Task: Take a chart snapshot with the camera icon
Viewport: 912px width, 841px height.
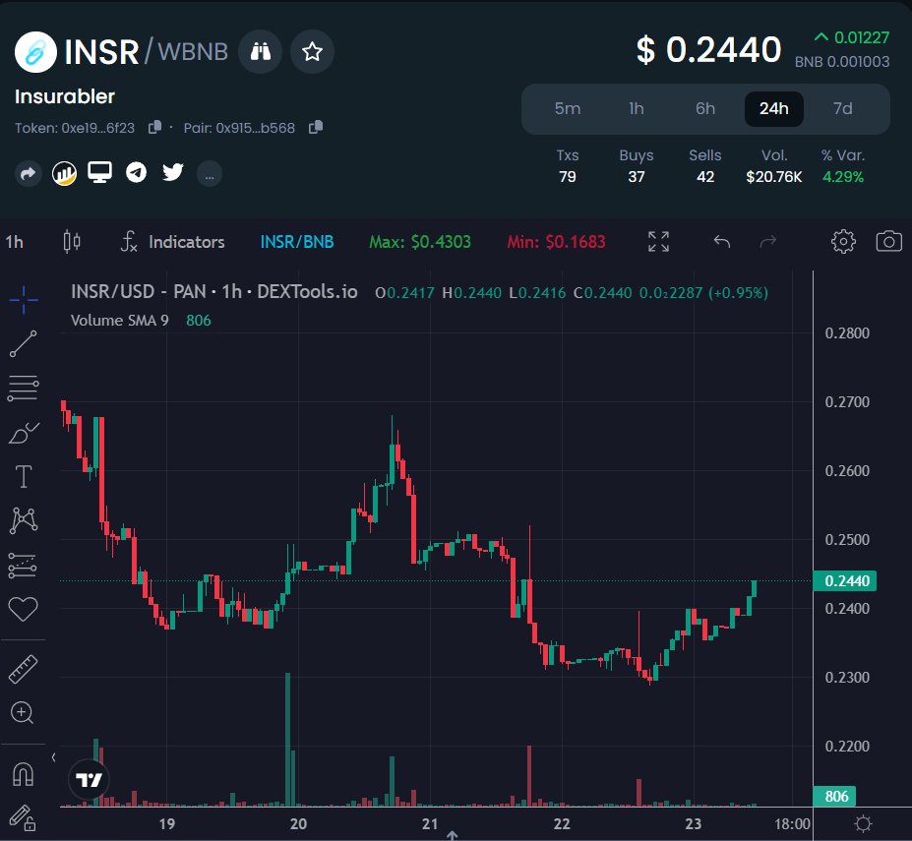Action: 888,241
